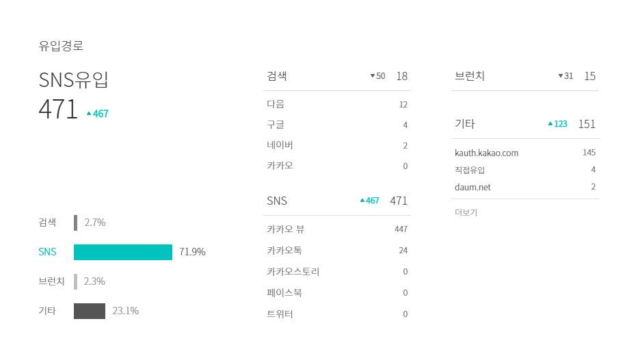The width and height of the screenshot is (640, 356).
Task: Open the 브런치 section header
Action: [x=525, y=76]
